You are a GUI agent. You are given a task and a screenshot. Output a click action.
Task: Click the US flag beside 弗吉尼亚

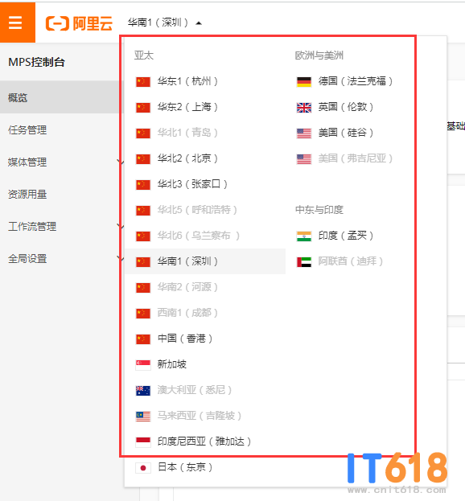(304, 159)
